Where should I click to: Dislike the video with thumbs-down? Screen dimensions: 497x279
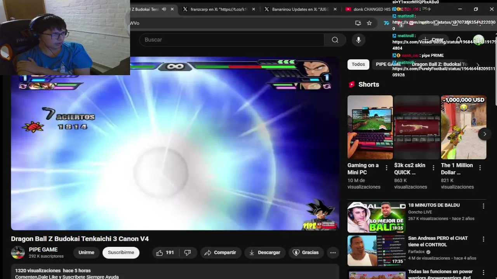point(188,253)
